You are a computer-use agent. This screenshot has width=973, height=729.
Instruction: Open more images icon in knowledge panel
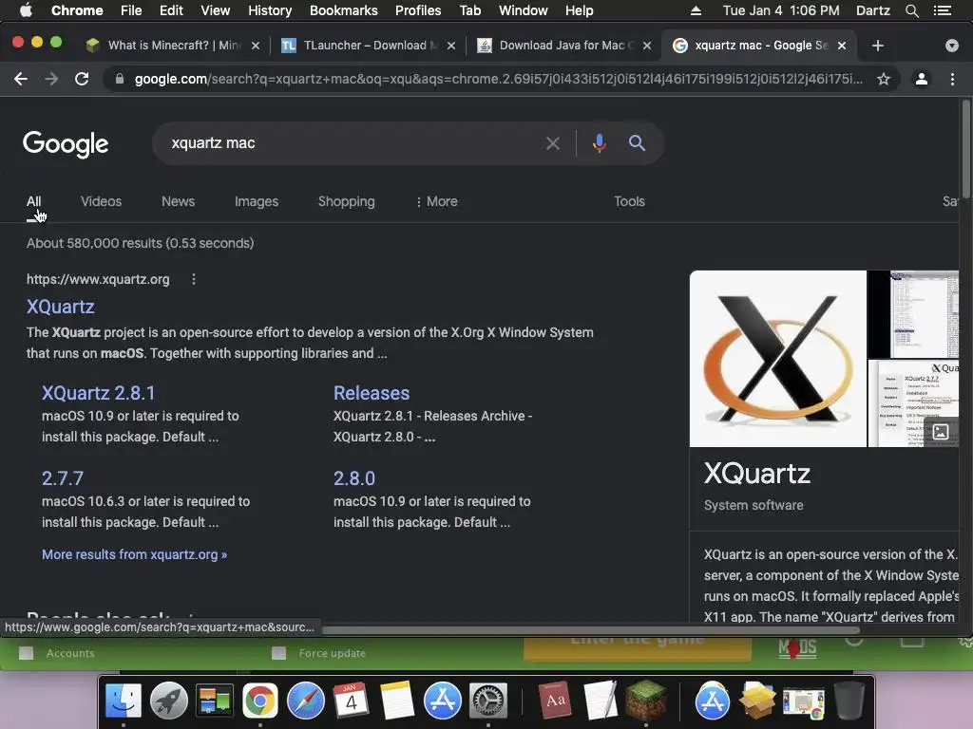tap(940, 432)
